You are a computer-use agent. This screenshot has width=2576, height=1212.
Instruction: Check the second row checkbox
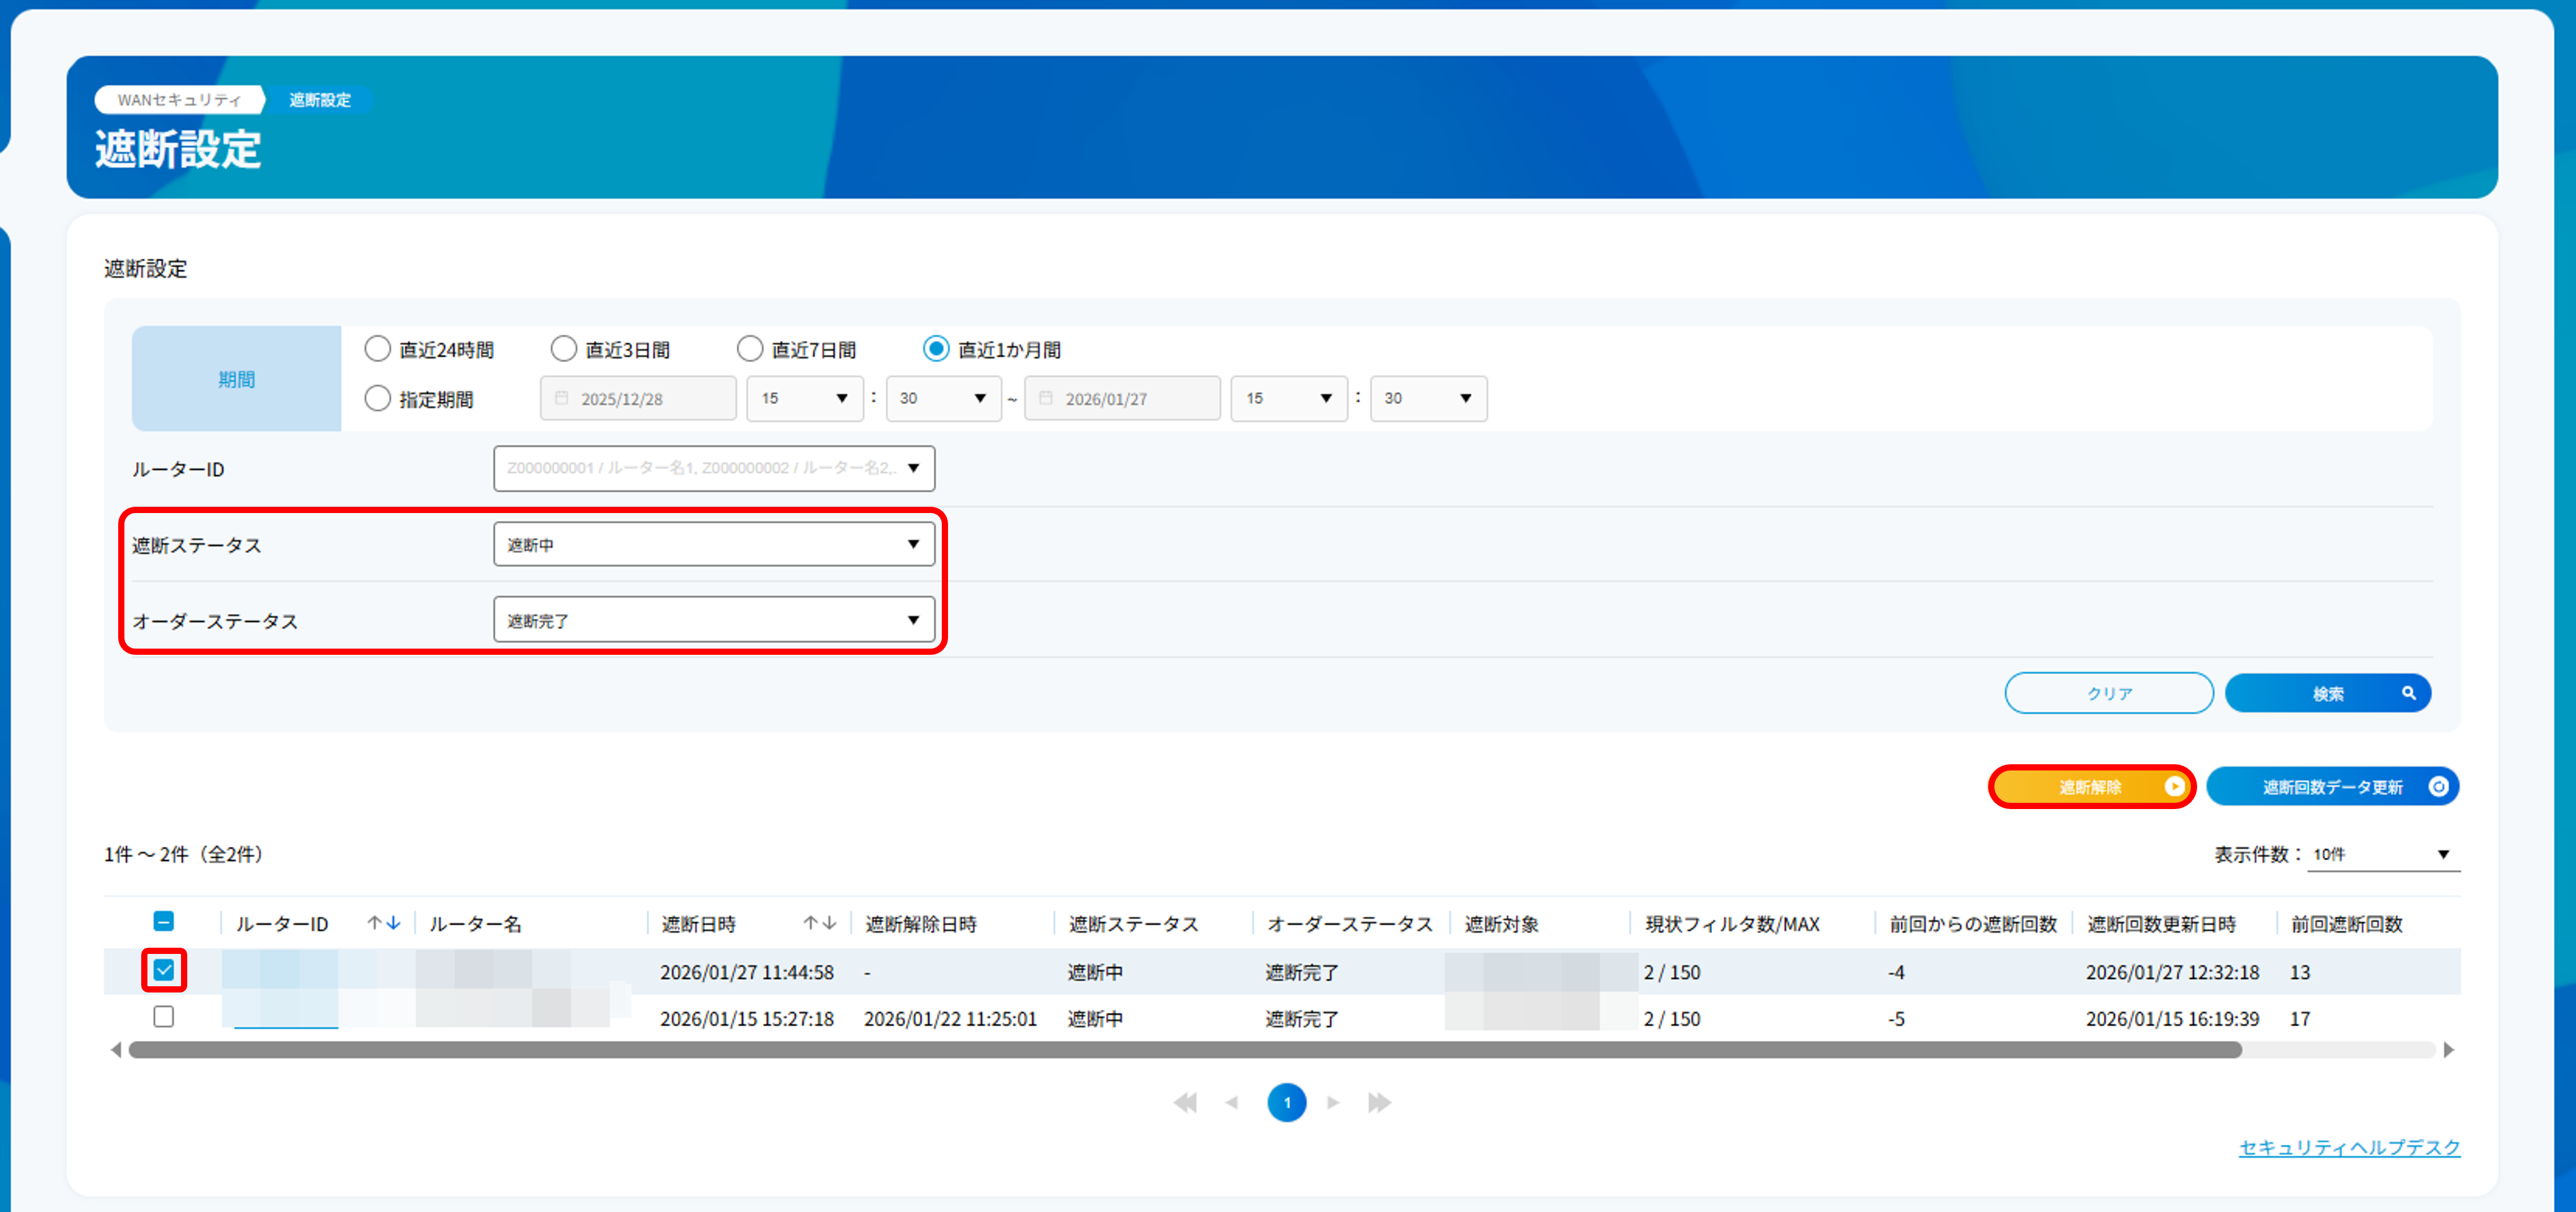pyautogui.click(x=164, y=1017)
